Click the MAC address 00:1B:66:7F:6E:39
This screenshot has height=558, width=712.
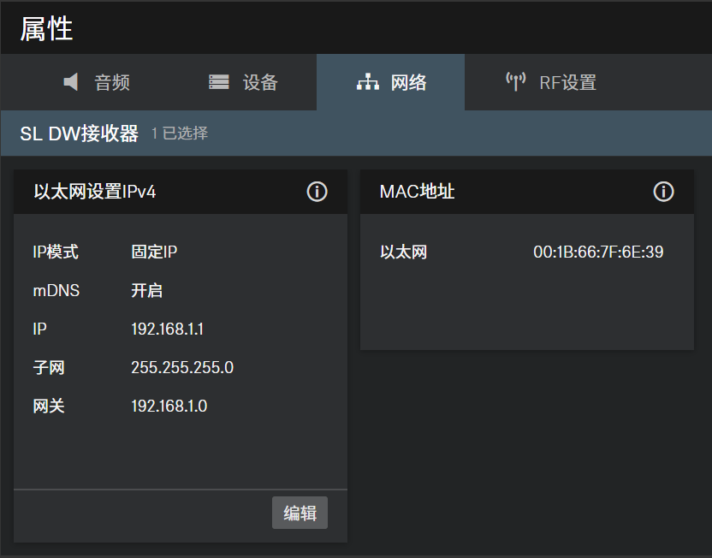tap(598, 252)
